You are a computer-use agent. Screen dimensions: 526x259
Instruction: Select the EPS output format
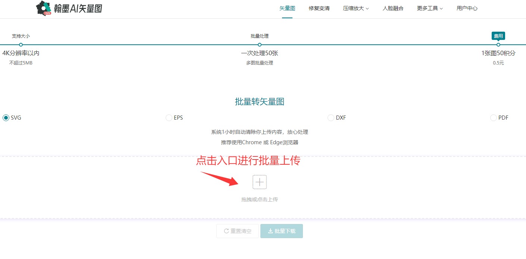169,118
